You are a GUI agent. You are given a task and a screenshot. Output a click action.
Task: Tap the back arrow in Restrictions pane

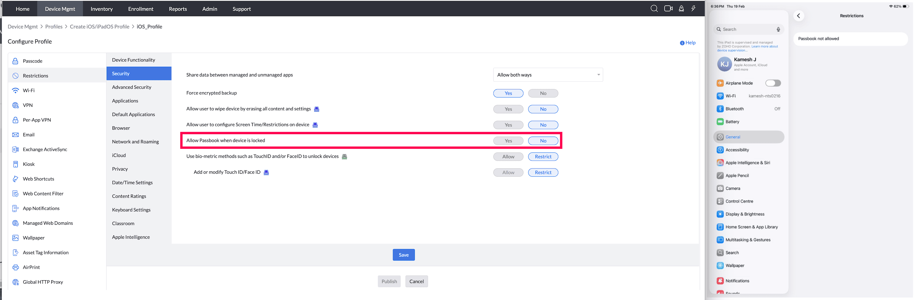798,15
